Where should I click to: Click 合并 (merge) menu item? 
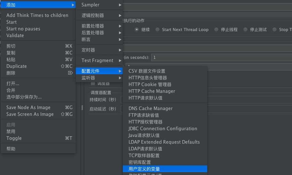click(x=38, y=90)
